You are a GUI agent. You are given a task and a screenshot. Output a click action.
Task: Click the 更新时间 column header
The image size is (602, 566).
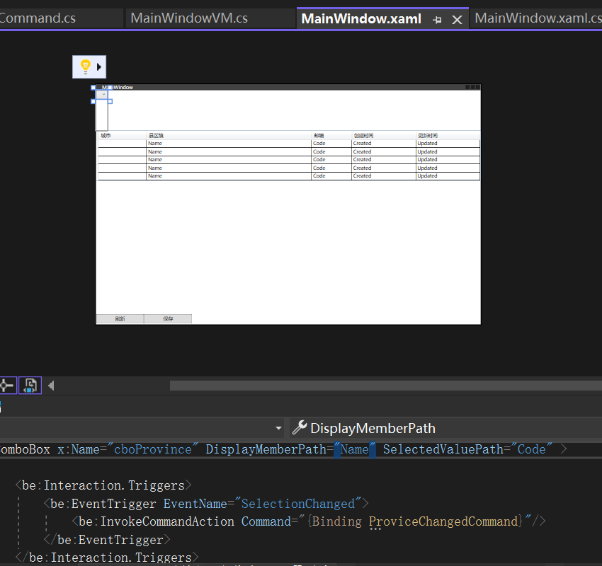click(427, 135)
